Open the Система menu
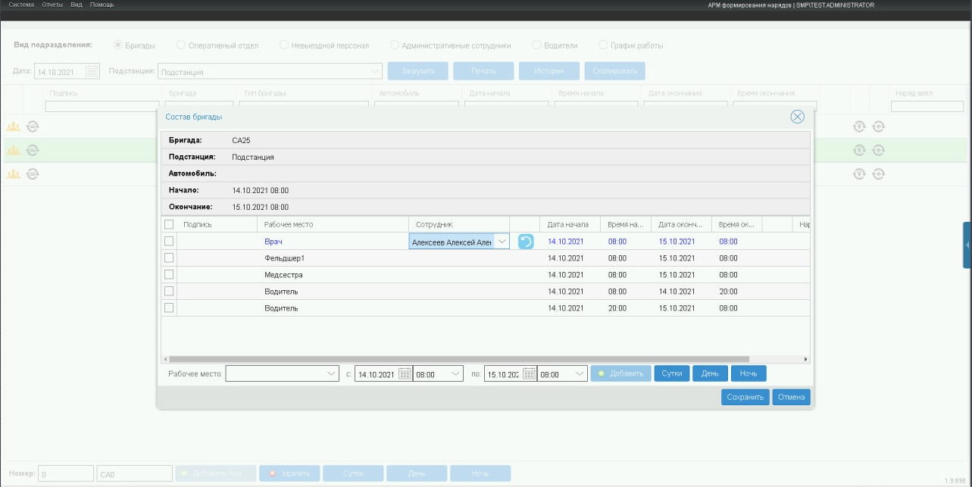The width and height of the screenshot is (972, 487). 22,5
